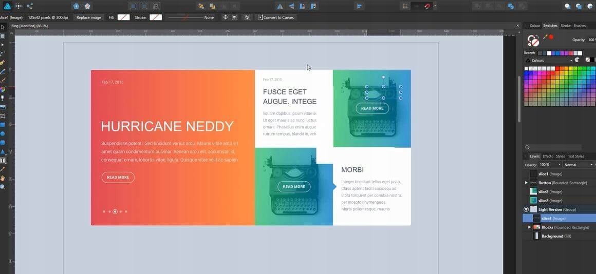Click the Alignment toolbar icon
This screenshot has height=274, width=596.
click(x=359, y=6)
